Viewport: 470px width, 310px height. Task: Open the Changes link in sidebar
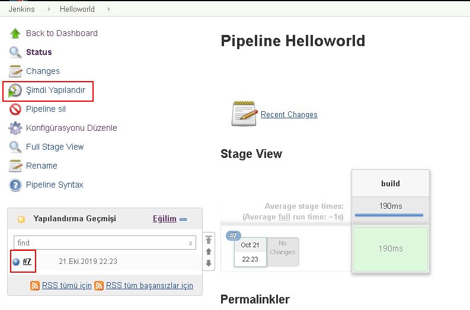(x=43, y=71)
